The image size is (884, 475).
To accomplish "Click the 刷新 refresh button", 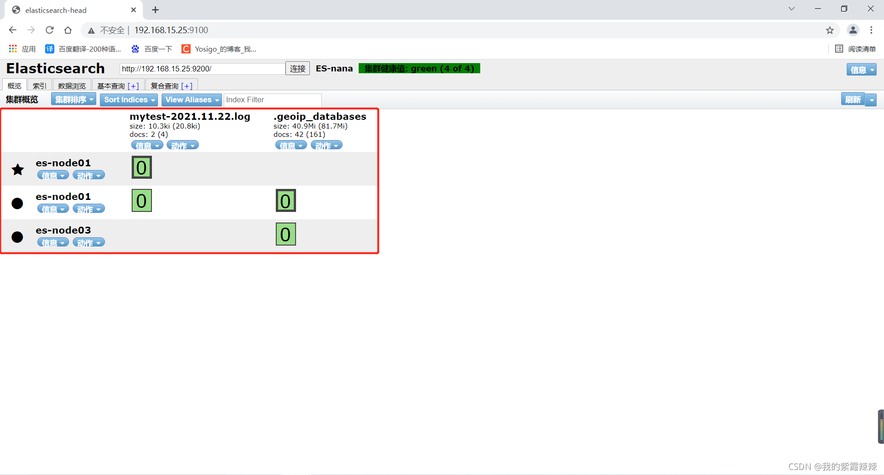I will click(x=853, y=100).
